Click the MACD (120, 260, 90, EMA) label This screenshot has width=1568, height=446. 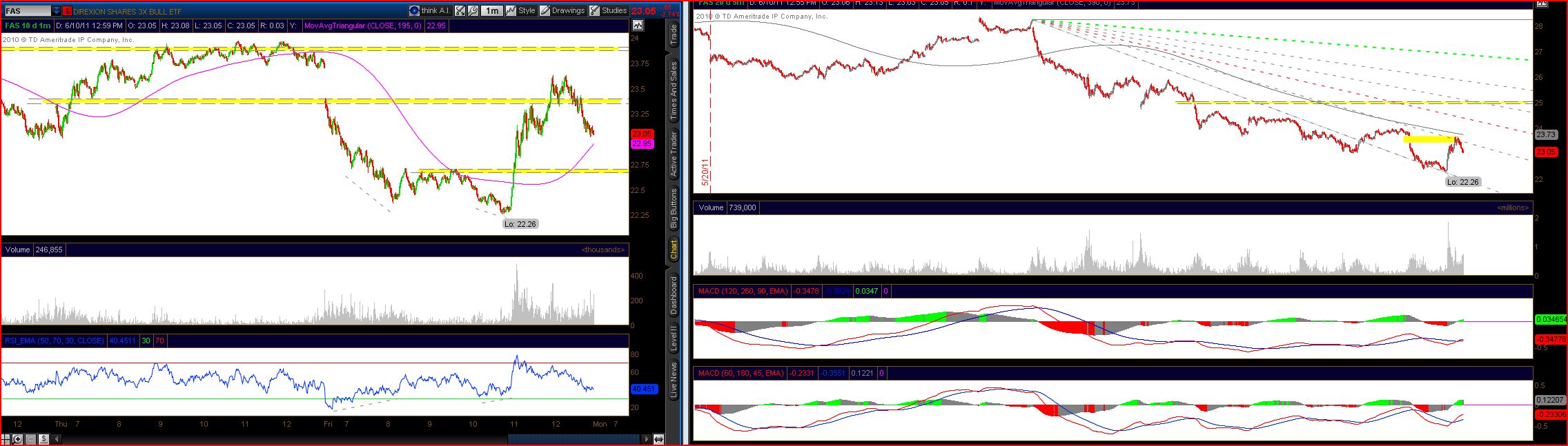click(743, 291)
